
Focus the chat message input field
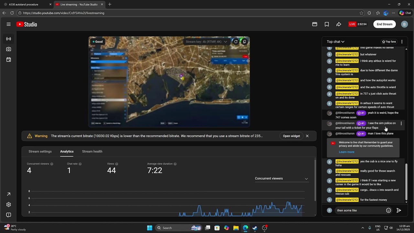click(360, 210)
